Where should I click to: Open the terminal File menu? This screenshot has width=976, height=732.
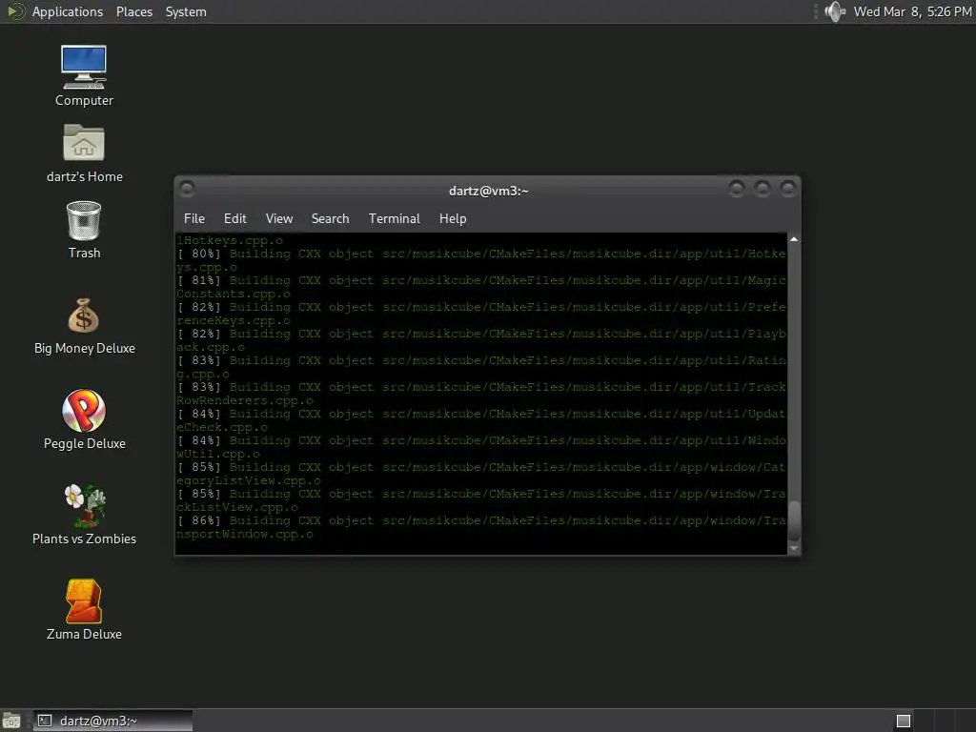pyautogui.click(x=194, y=218)
